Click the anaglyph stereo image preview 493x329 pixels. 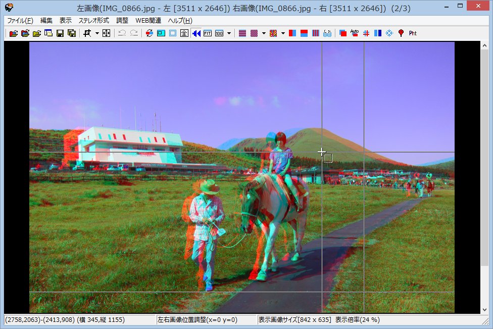click(x=242, y=177)
